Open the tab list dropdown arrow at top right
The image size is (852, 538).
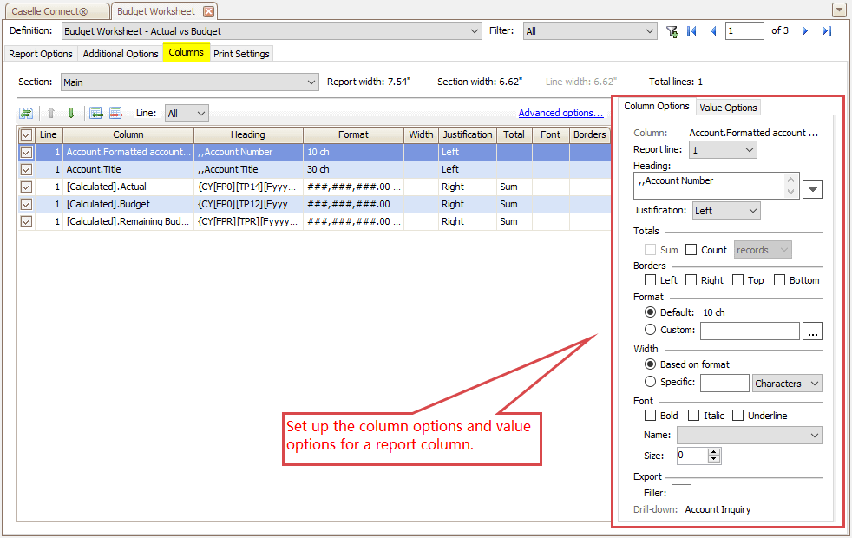838,10
